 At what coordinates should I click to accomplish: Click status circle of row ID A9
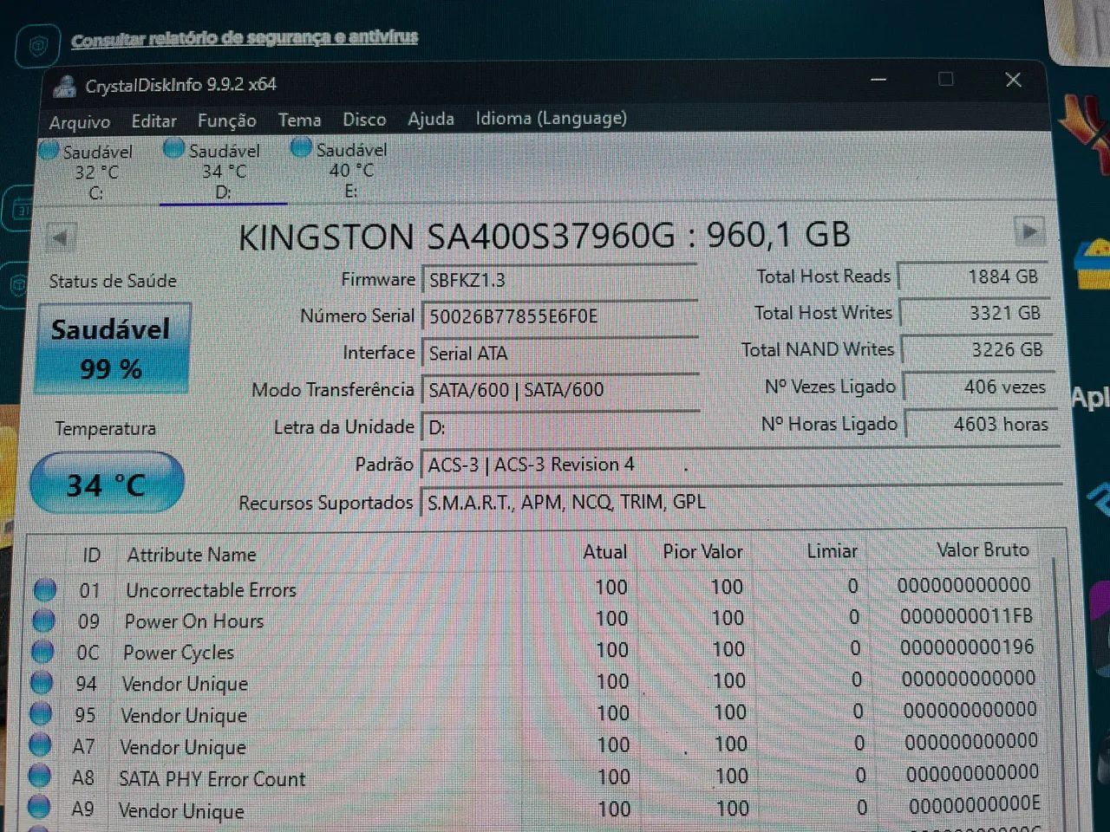(x=38, y=808)
